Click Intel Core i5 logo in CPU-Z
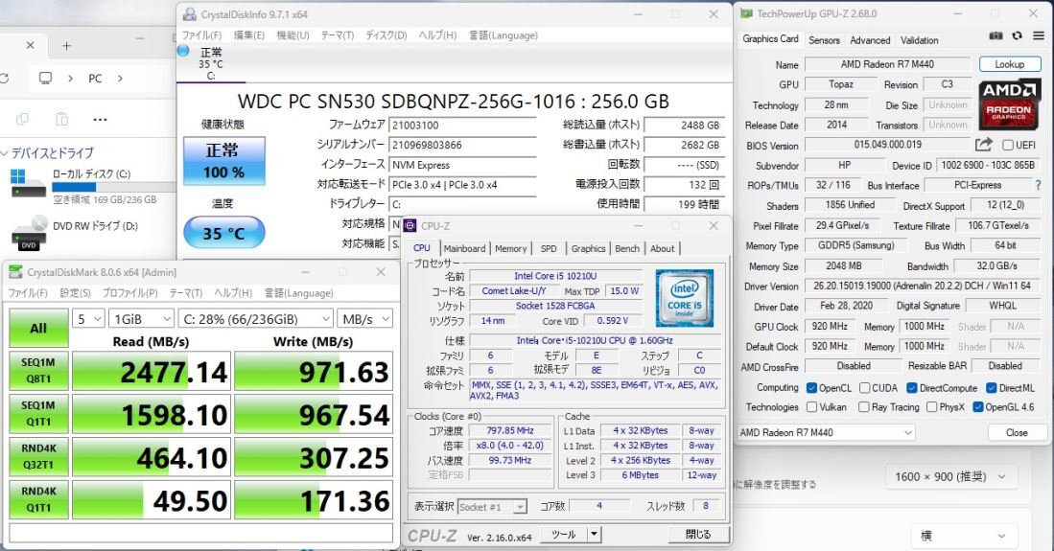1054x551 pixels. 685,298
